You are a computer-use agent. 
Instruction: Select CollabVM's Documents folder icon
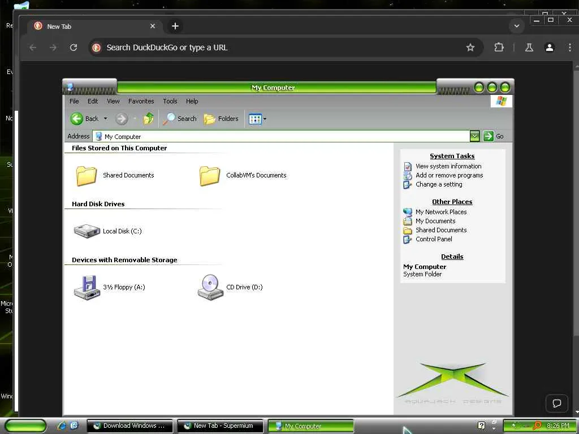(x=210, y=176)
